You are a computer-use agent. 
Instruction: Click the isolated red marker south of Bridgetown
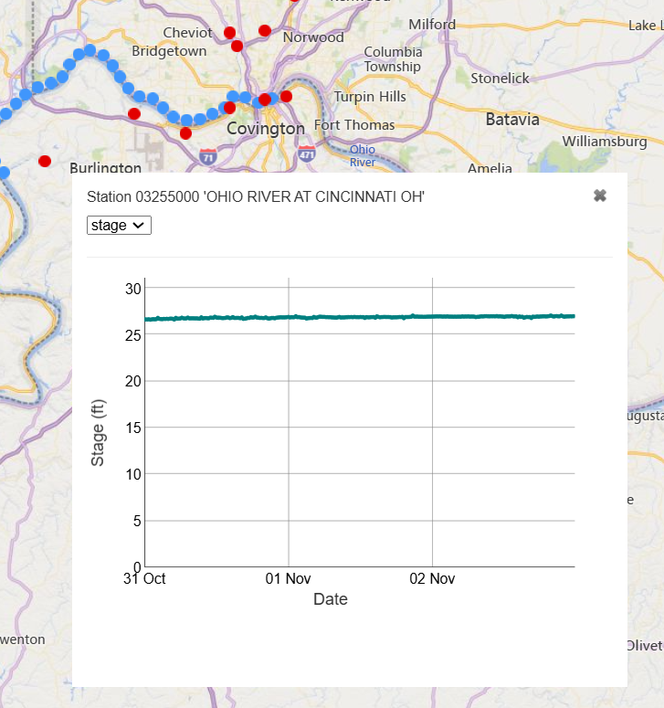[134, 114]
